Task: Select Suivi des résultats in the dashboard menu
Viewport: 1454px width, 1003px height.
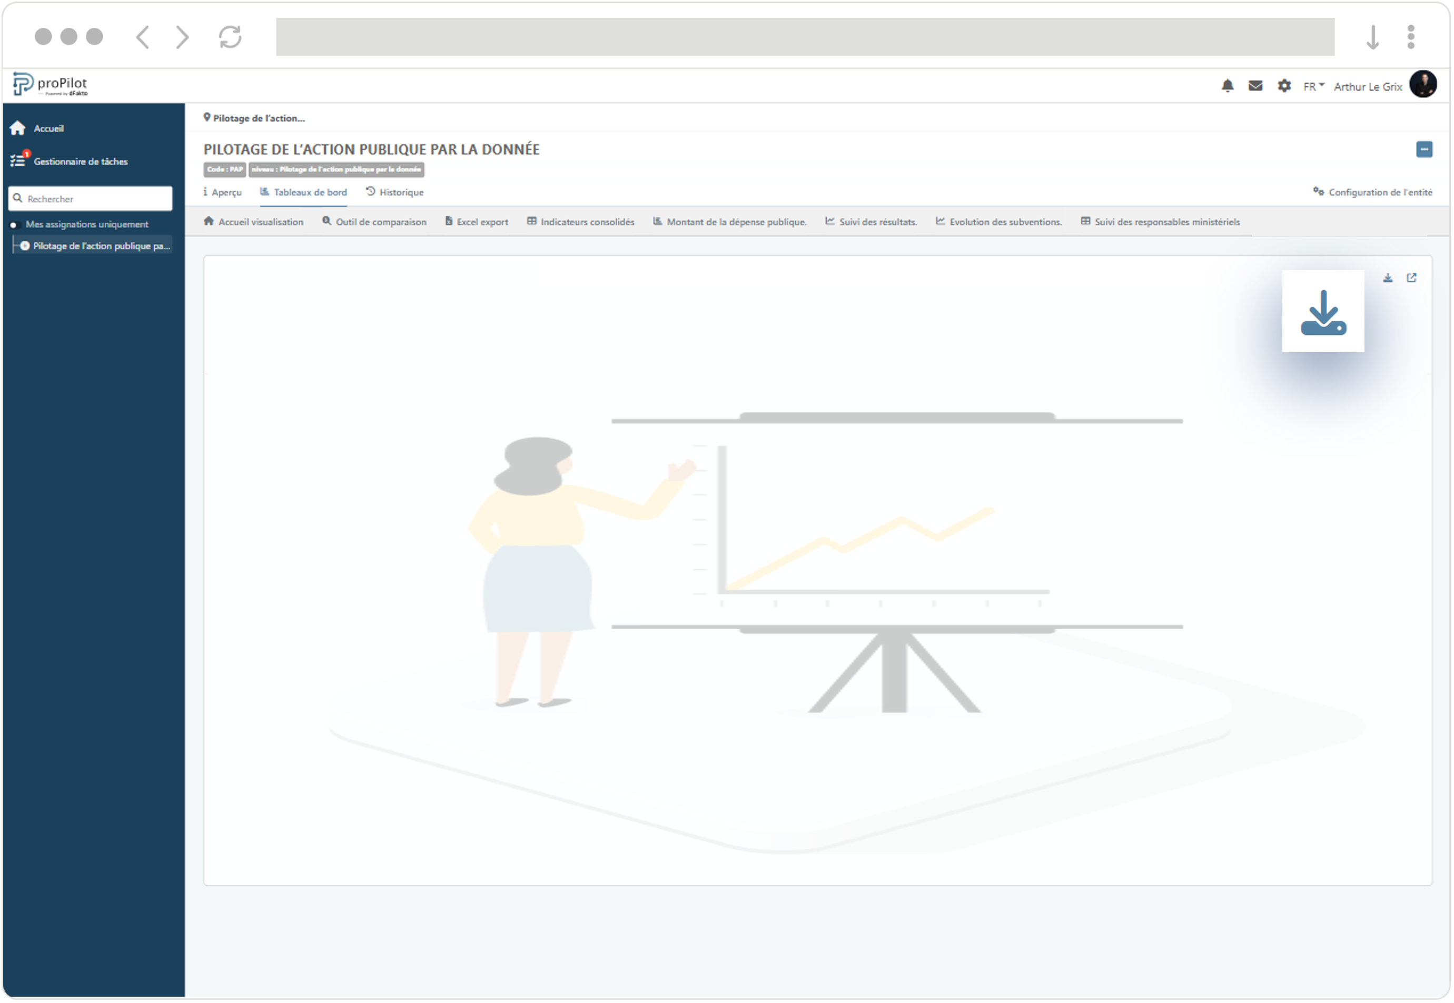Action: [871, 222]
